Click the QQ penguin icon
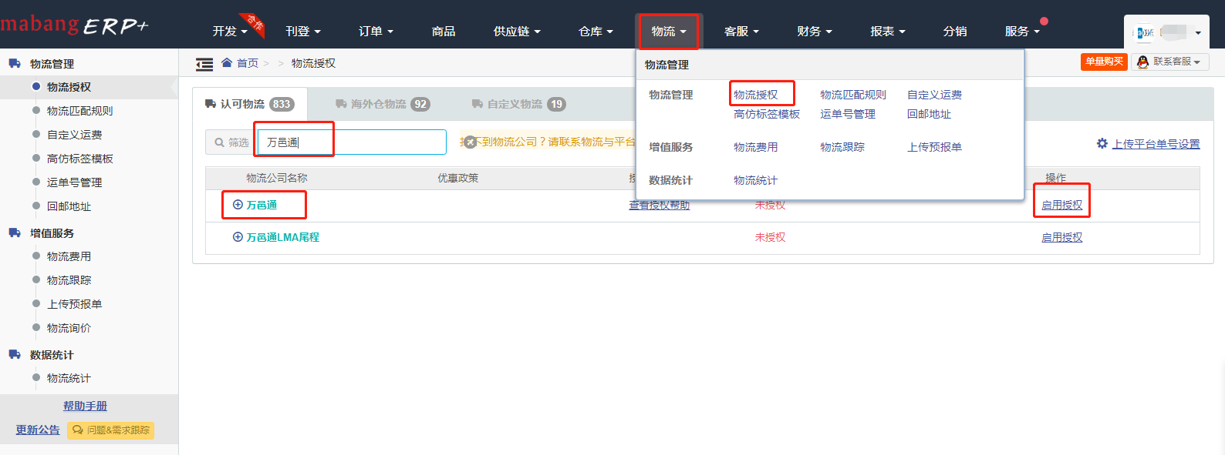Viewport: 1225px width, 455px height. (x=1142, y=62)
